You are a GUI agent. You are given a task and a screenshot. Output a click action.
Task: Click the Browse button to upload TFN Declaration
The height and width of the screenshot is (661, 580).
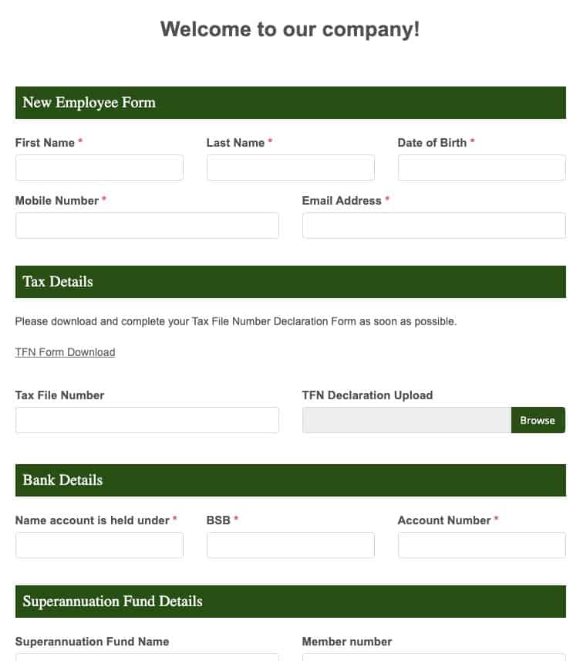point(538,420)
